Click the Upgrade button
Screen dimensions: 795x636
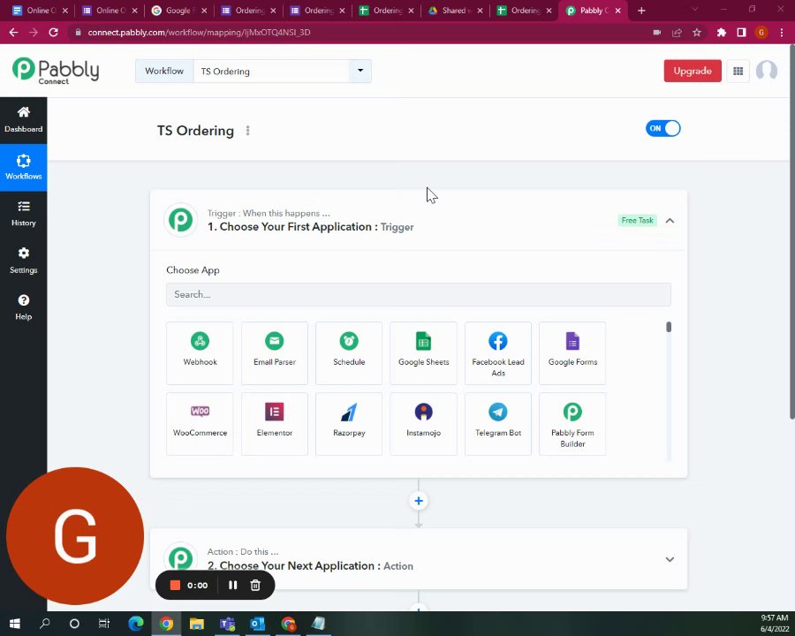point(693,71)
